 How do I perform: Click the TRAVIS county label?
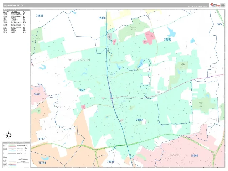(174, 155)
